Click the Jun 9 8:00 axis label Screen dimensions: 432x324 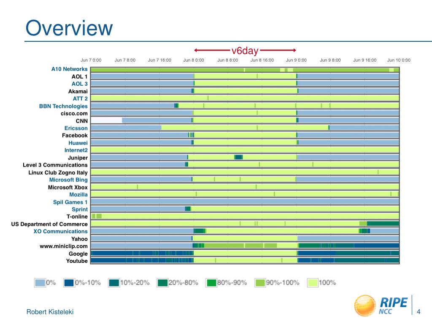click(330, 60)
